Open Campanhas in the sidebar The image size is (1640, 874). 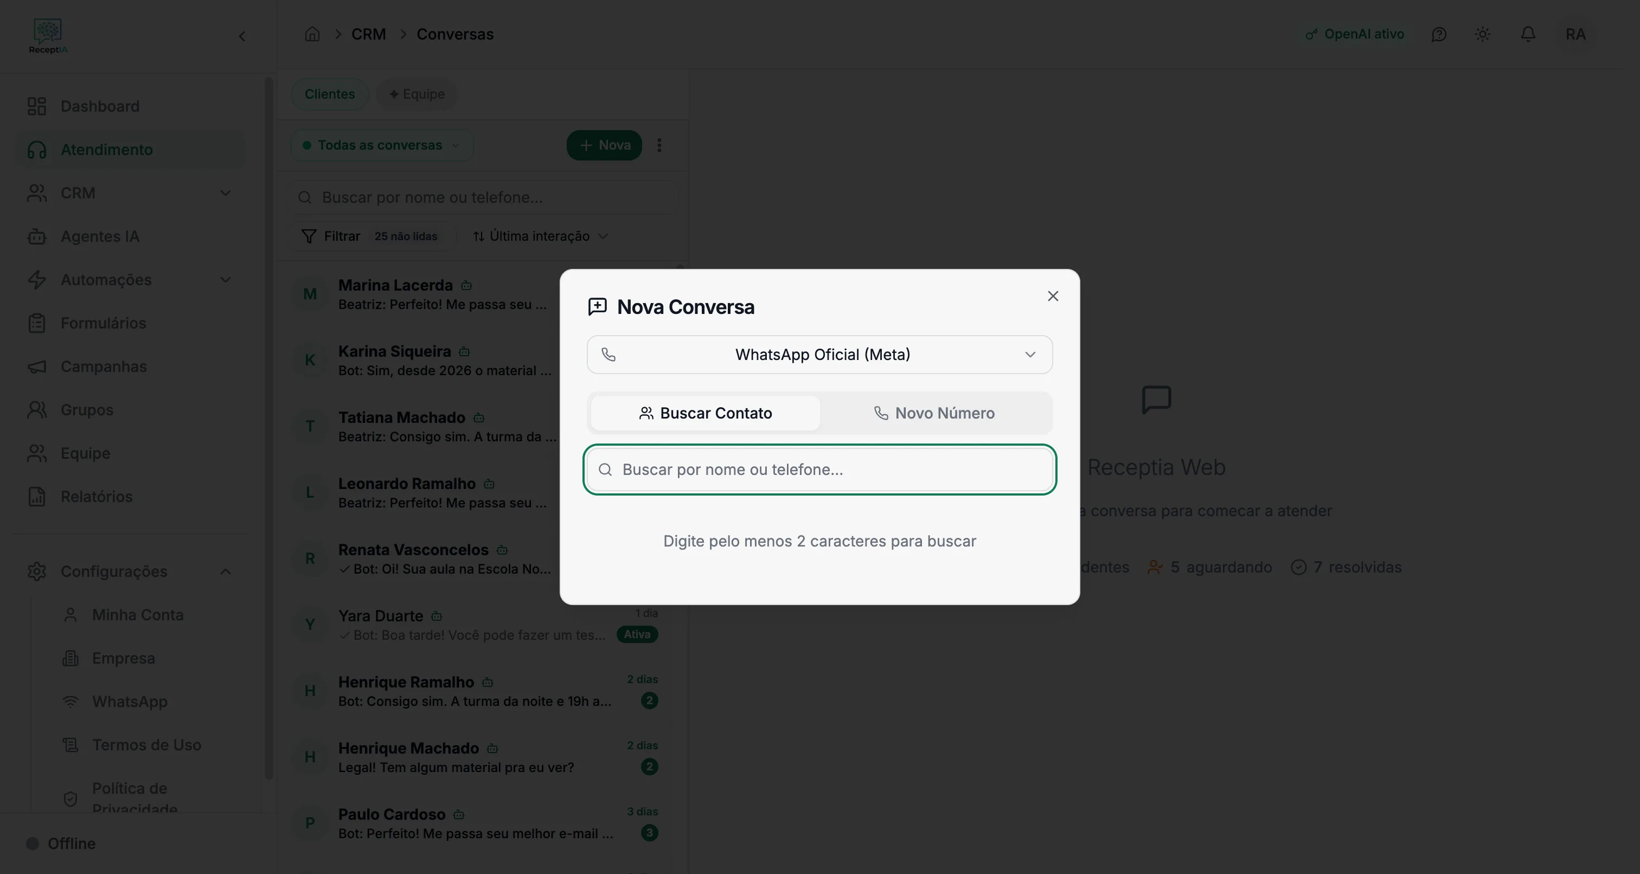pos(130,366)
